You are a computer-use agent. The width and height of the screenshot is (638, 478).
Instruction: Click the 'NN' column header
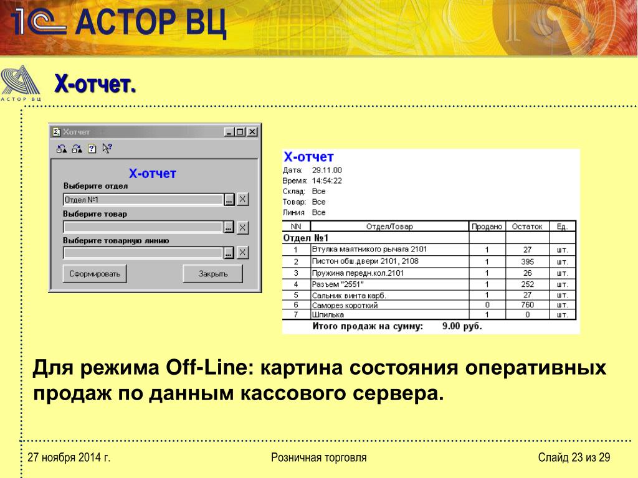pyautogui.click(x=296, y=227)
